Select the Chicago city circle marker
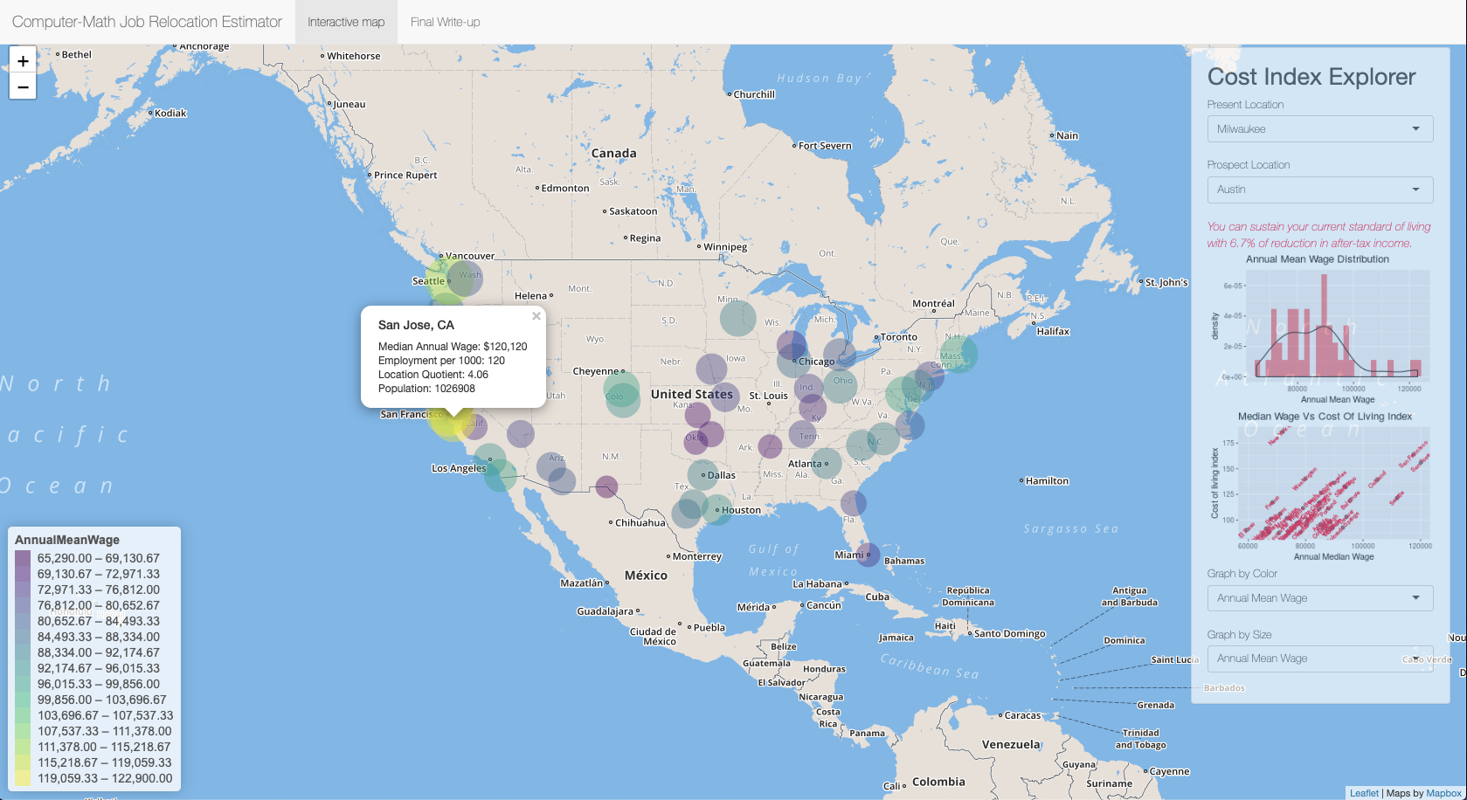Image resolution: width=1467 pixels, height=800 pixels. [793, 360]
